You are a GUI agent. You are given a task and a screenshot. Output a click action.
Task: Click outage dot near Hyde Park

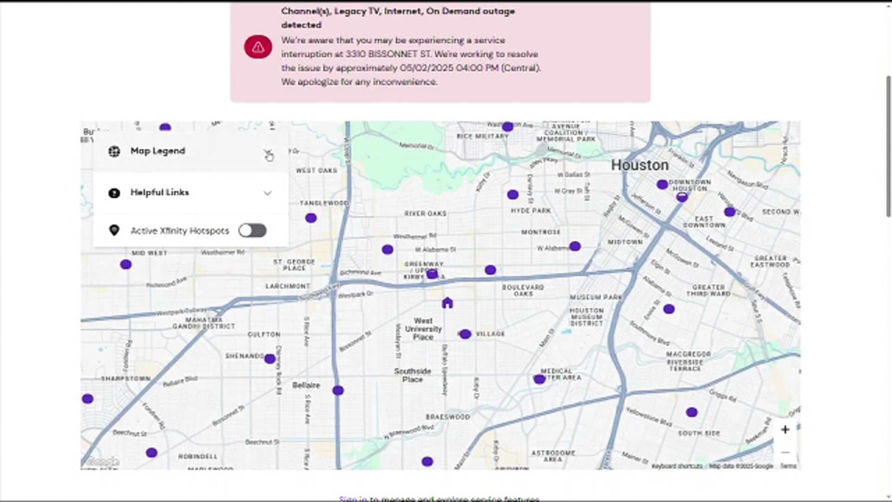click(x=512, y=195)
